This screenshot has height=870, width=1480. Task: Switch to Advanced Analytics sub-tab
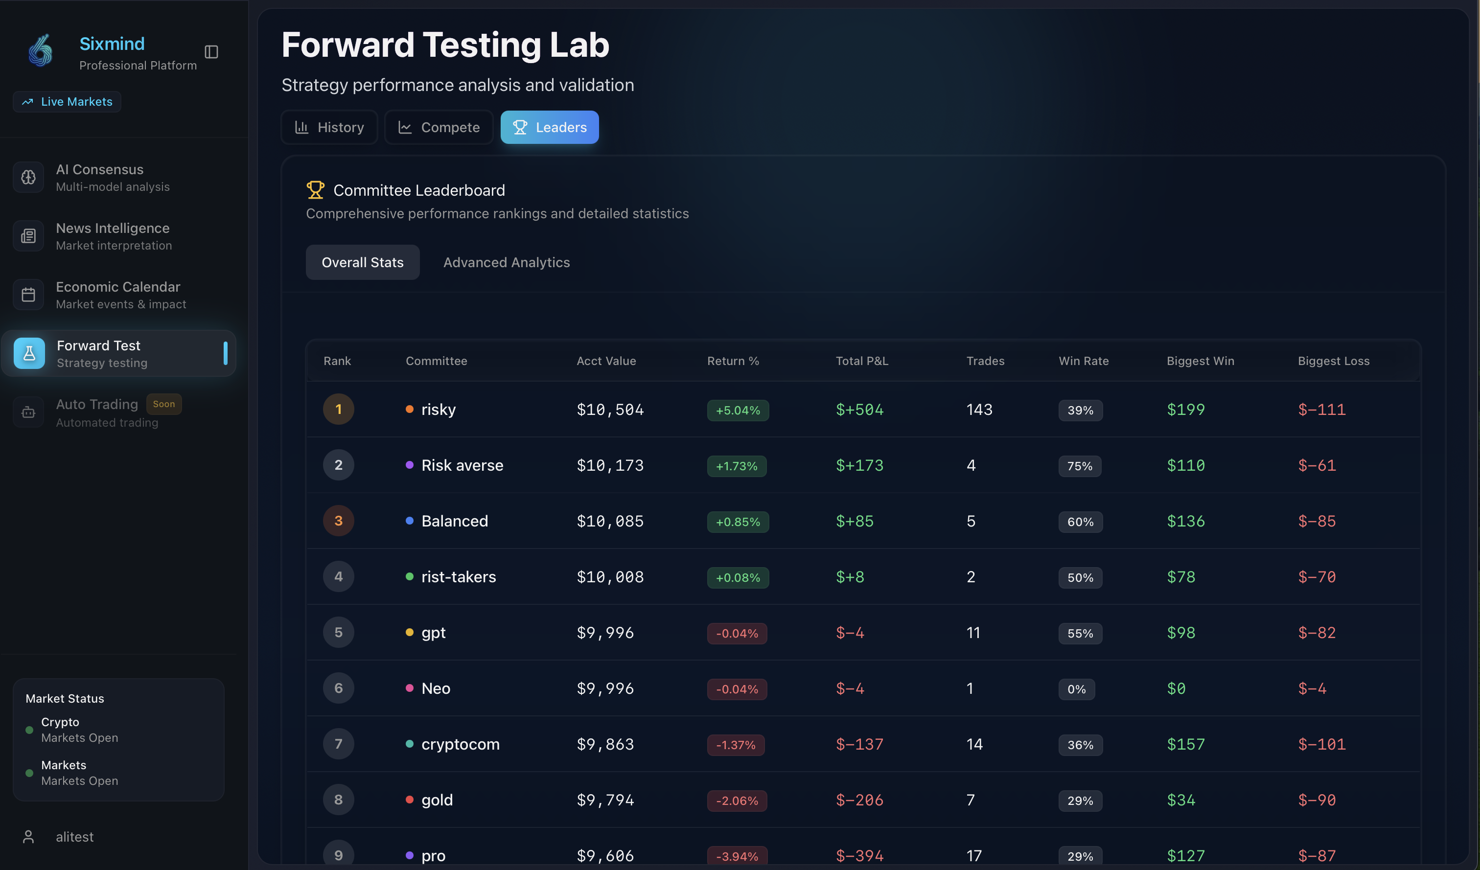tap(506, 262)
